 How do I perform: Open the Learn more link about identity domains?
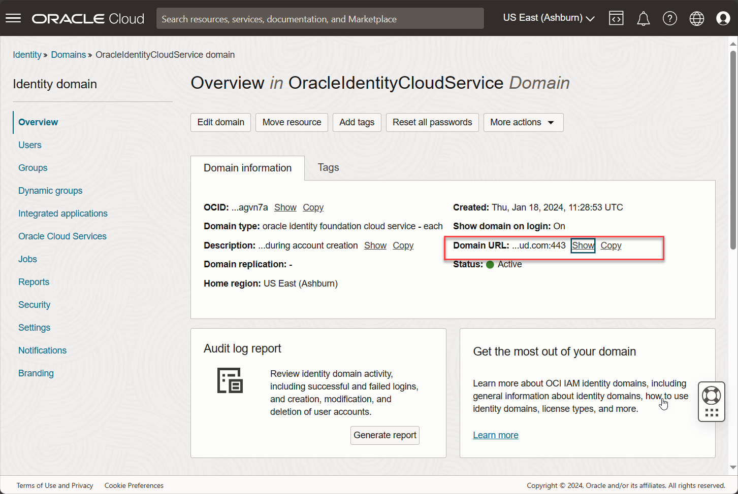tap(495, 435)
